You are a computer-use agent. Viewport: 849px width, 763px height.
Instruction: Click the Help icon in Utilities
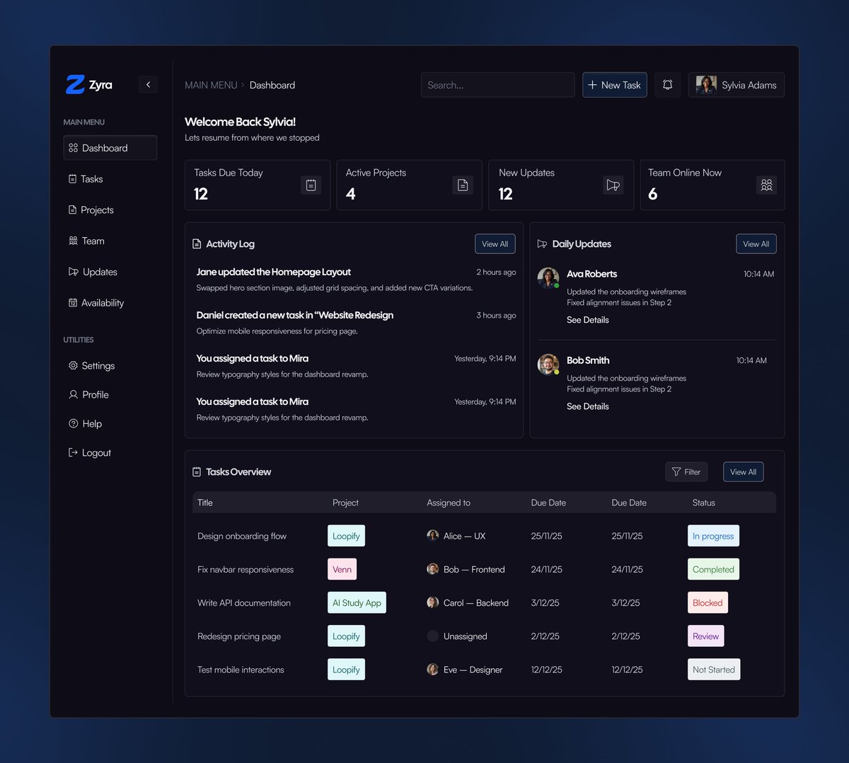click(x=73, y=423)
